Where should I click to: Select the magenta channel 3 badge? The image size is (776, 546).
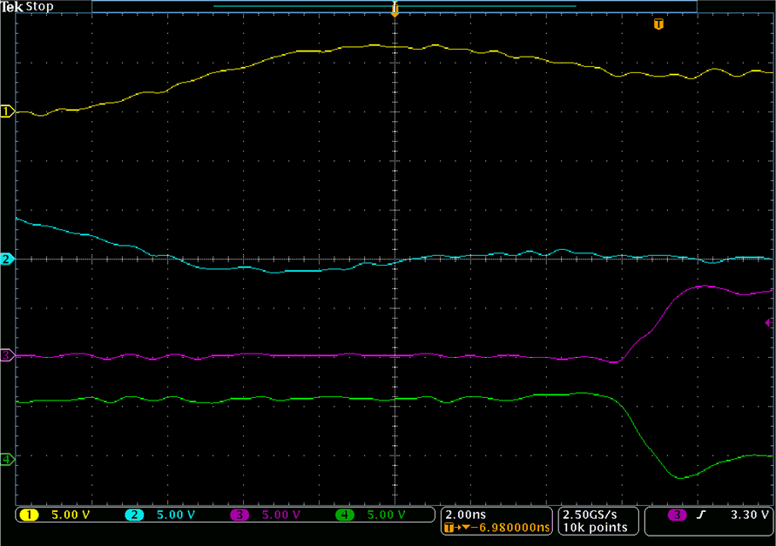240,515
